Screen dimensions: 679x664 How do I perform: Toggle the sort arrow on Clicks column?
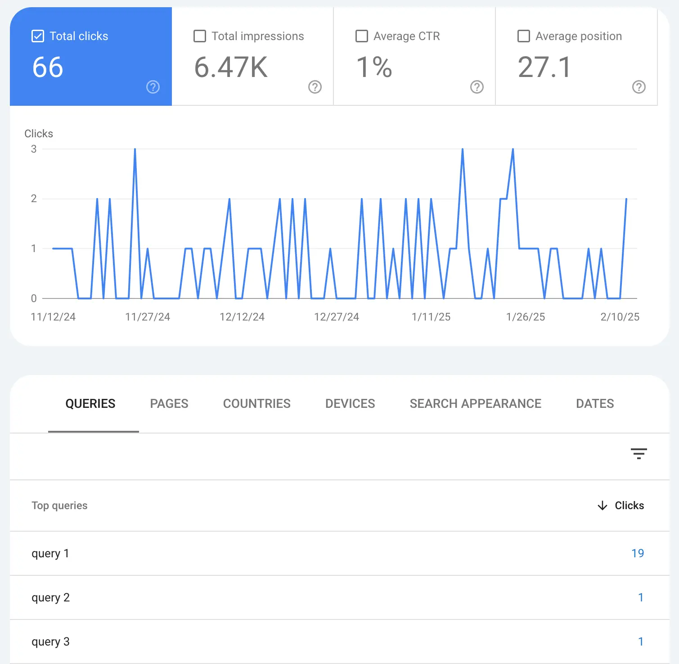click(x=602, y=506)
